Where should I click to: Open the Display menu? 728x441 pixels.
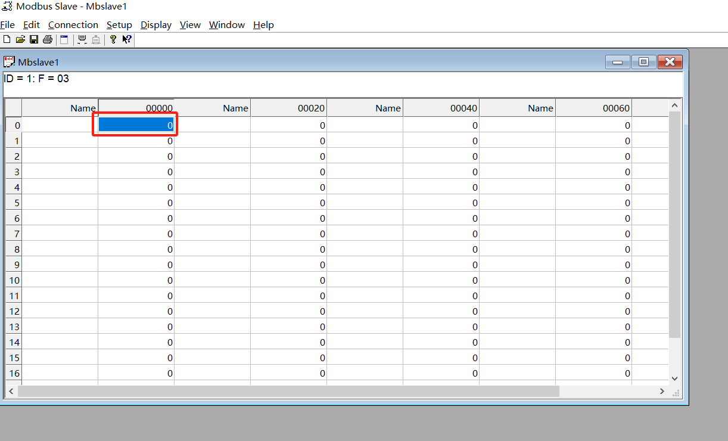tap(155, 25)
